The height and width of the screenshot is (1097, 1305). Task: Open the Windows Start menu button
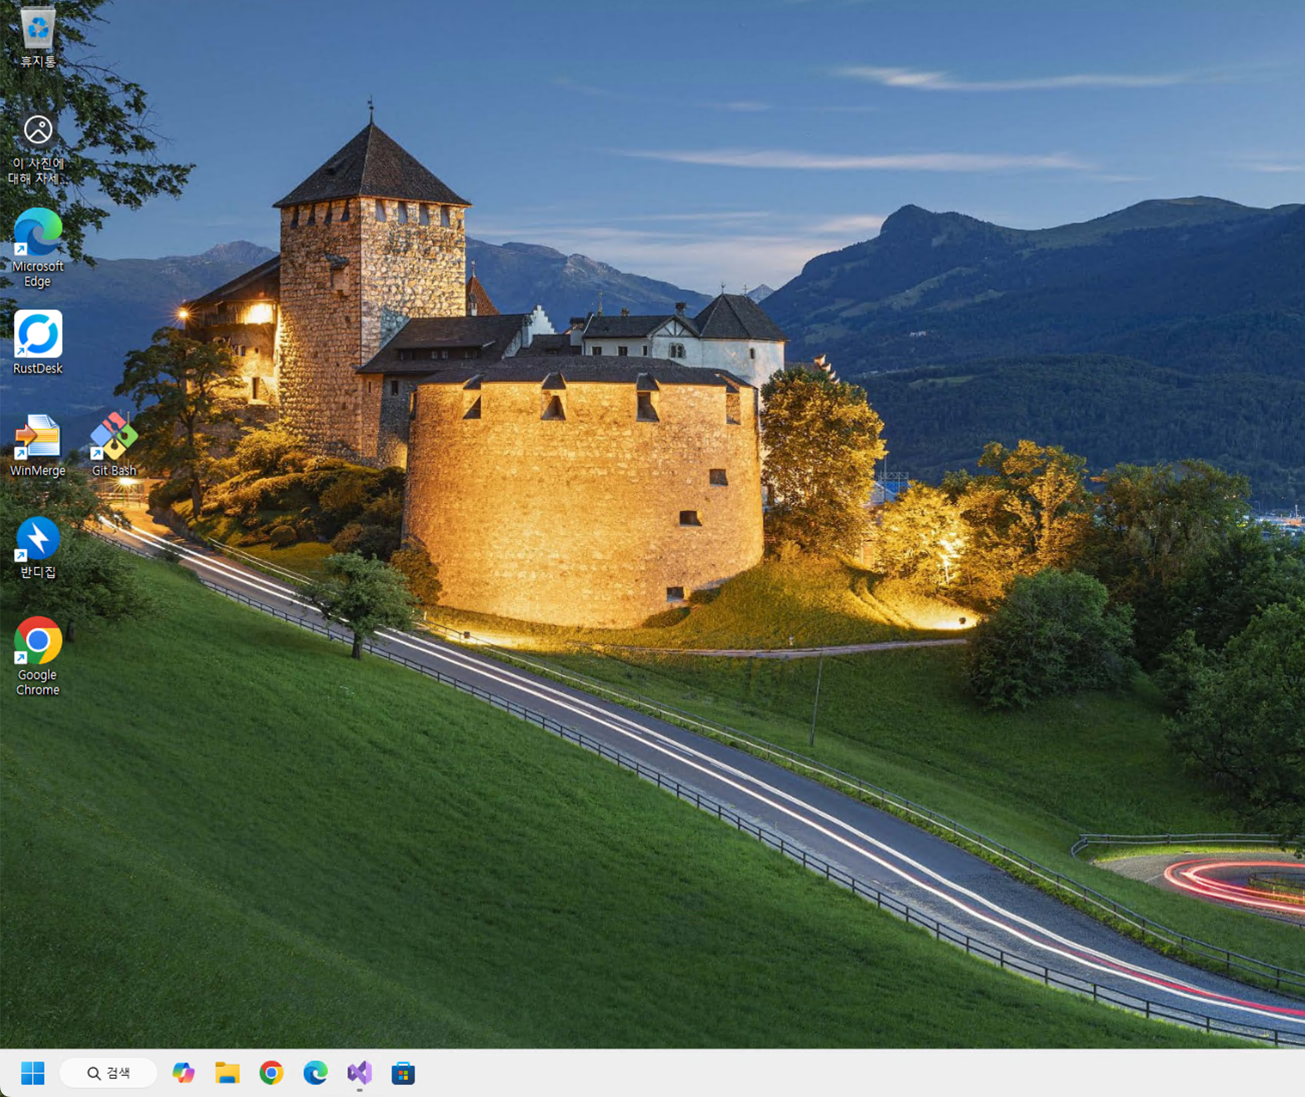coord(32,1072)
